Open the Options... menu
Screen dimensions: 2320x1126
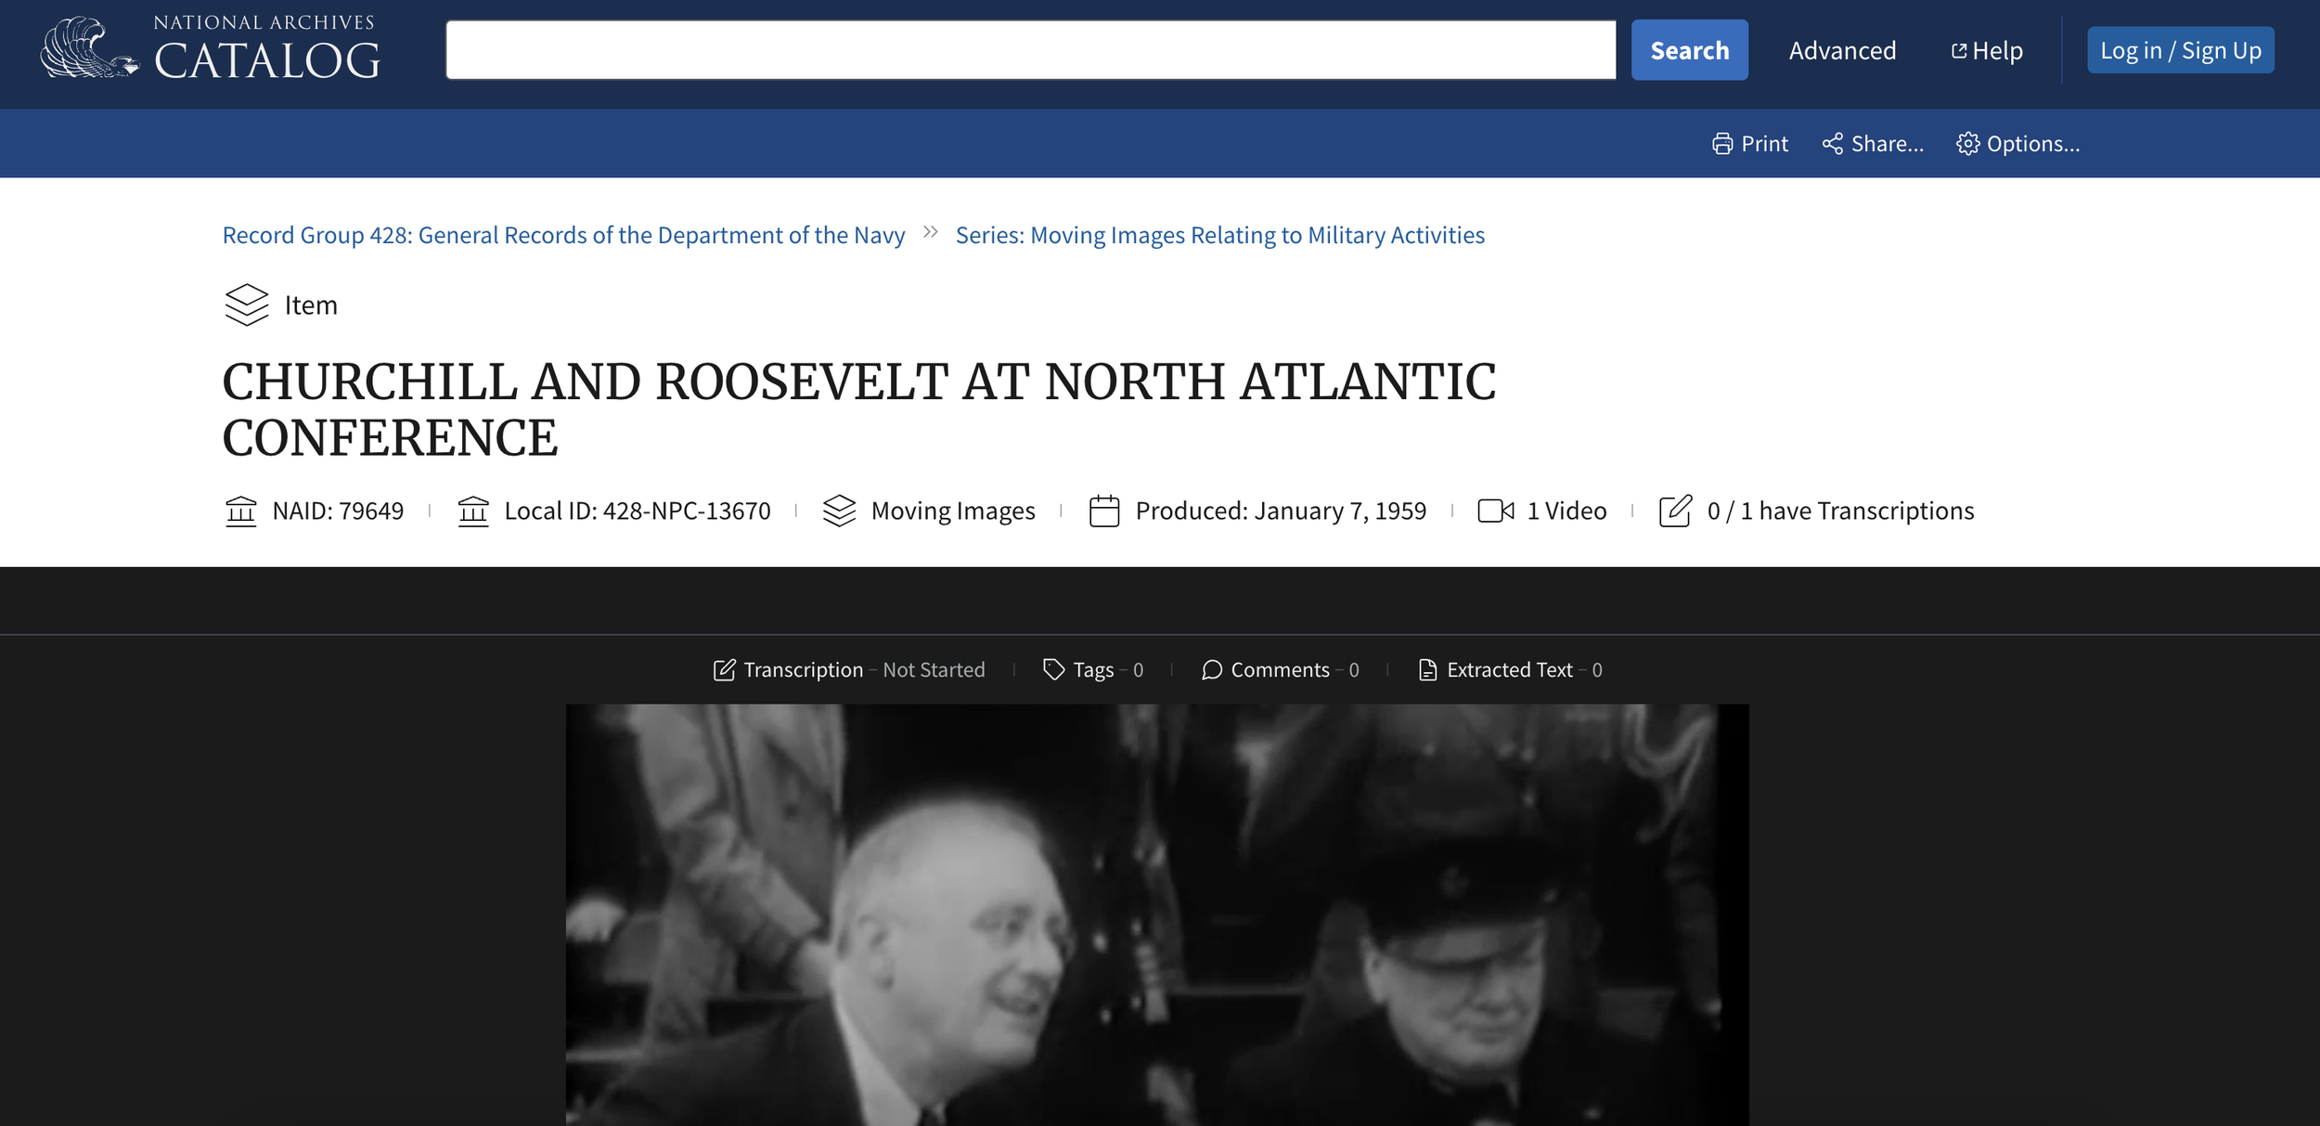coord(2032,144)
